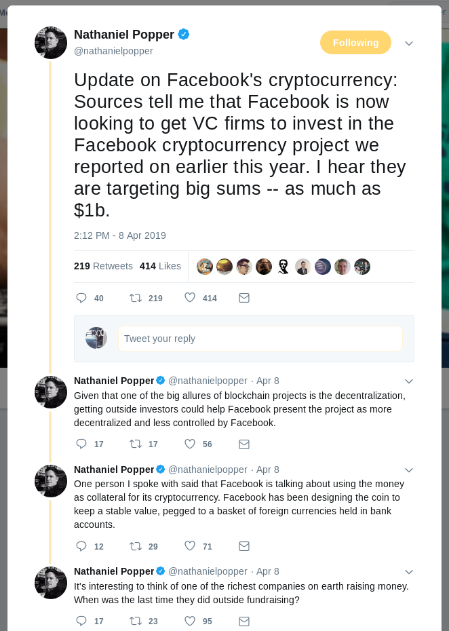Image resolution: width=449 pixels, height=631 pixels.
Task: Like the collateral tweet showing 71 likes
Action: pyautogui.click(x=190, y=546)
